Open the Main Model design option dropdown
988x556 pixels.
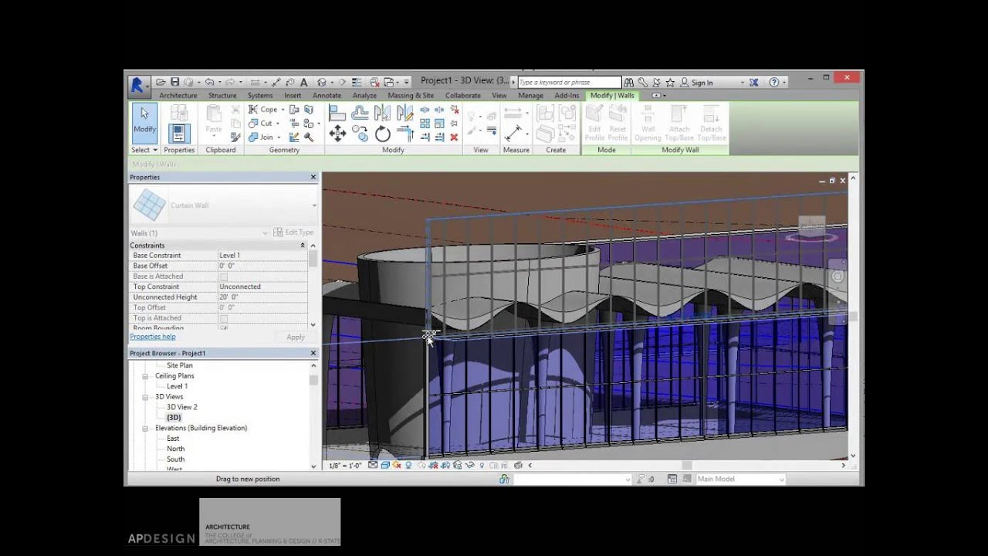pos(781,480)
